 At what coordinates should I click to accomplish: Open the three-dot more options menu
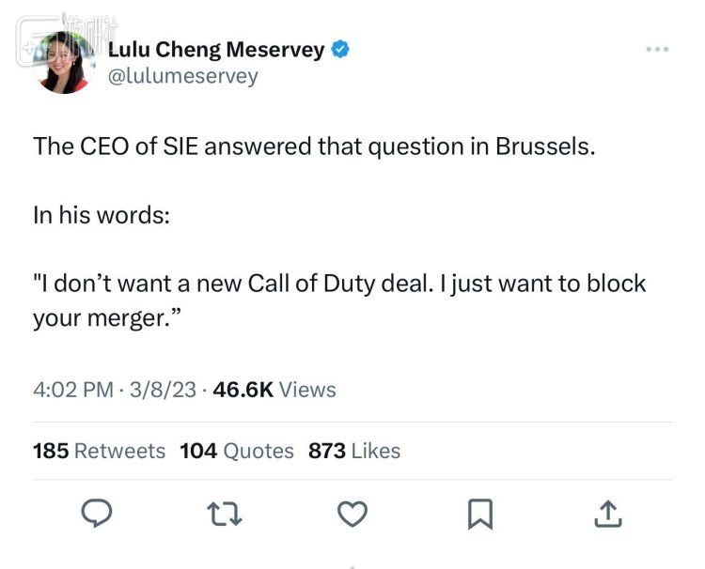[658, 49]
